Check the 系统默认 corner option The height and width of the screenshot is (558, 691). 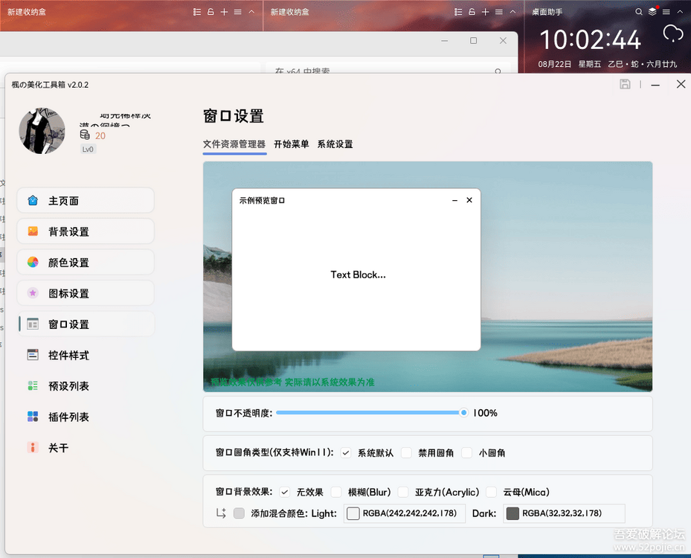(346, 452)
